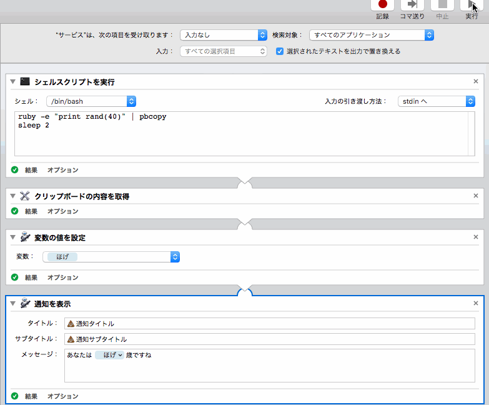This screenshot has width=489, height=405.
Task: Click the 通知を表示 action title
Action: point(52,304)
